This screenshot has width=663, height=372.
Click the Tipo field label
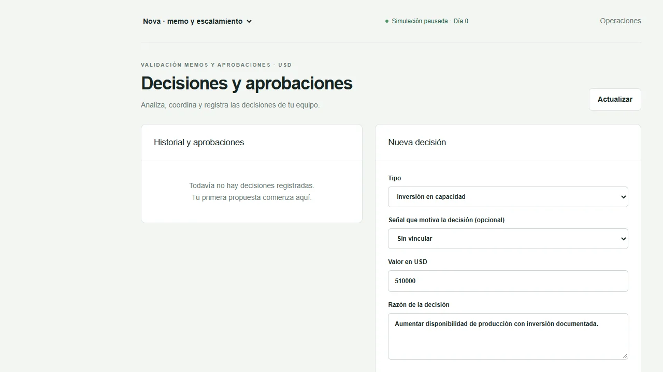click(395, 178)
